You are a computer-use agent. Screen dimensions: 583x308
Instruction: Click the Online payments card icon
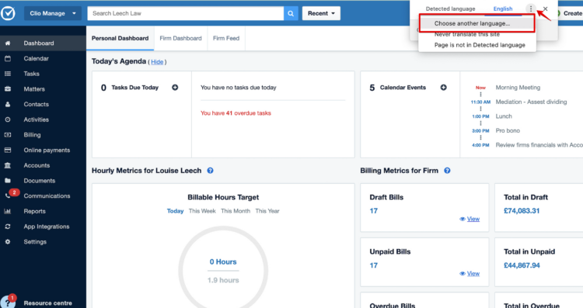[x=8, y=150]
